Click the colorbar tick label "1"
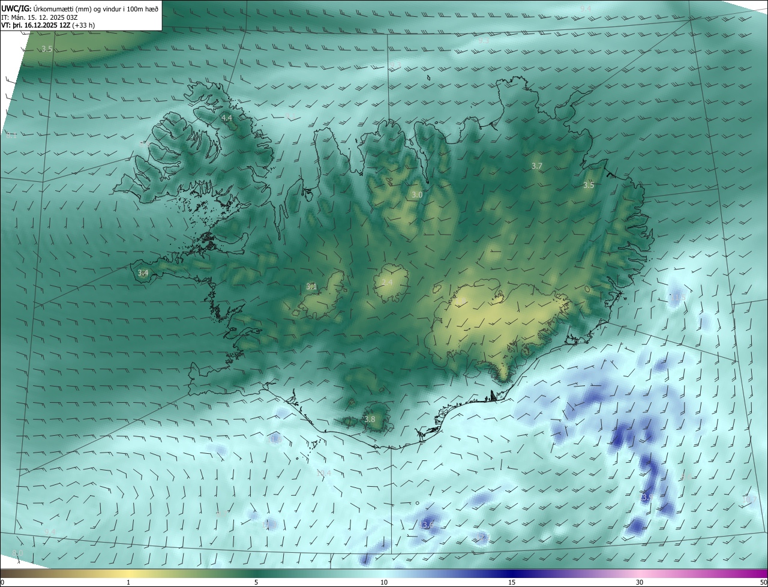 [128, 583]
